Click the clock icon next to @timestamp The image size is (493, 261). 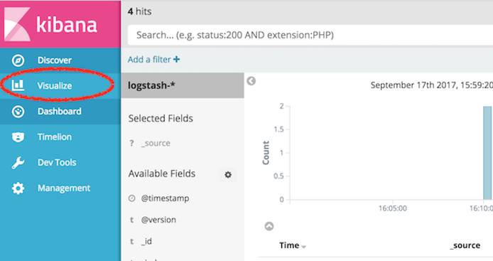(132, 198)
